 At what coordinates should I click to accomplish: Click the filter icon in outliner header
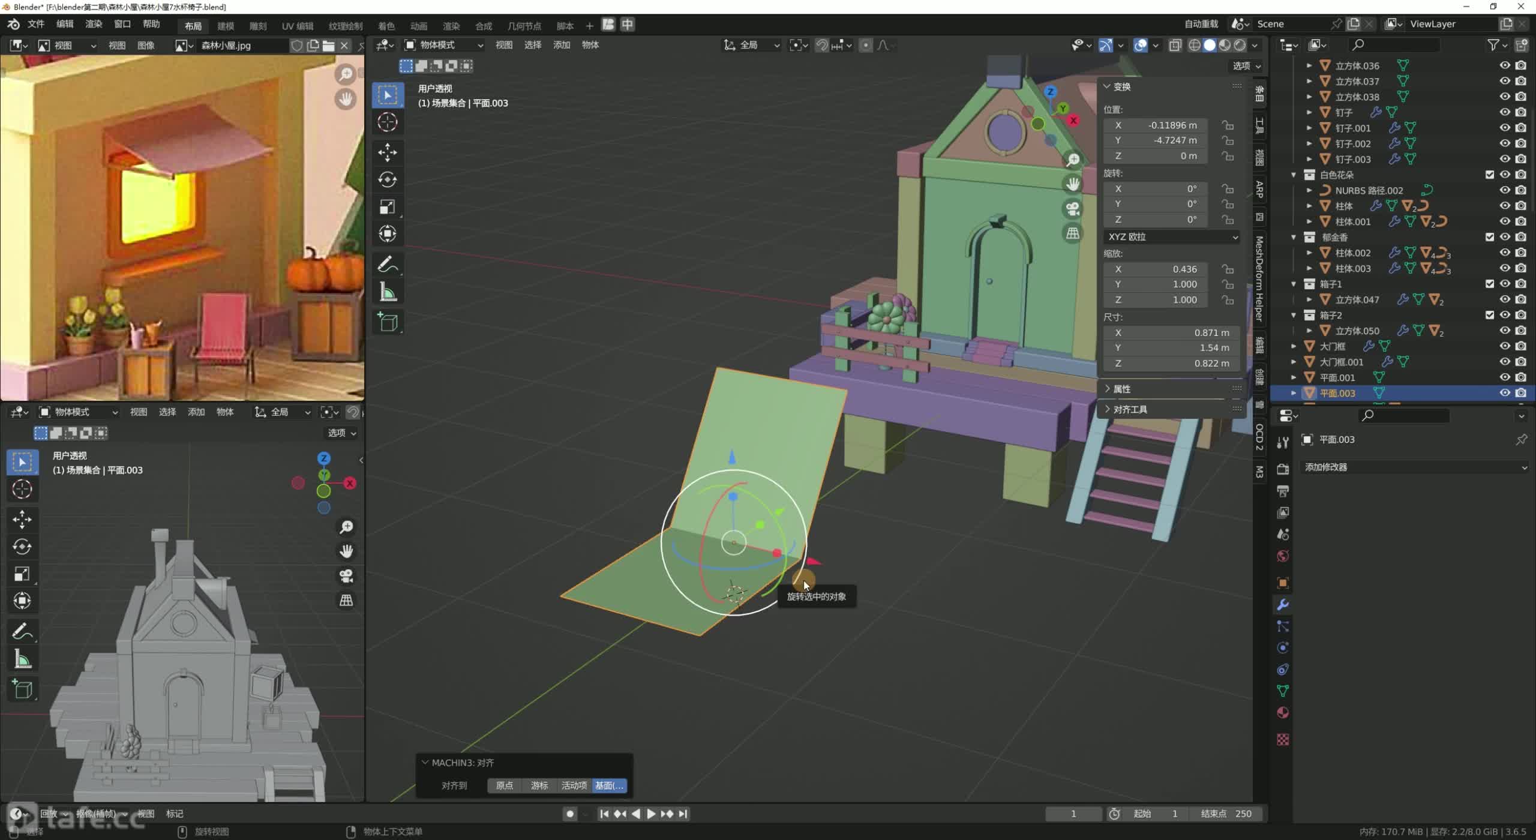click(1493, 45)
